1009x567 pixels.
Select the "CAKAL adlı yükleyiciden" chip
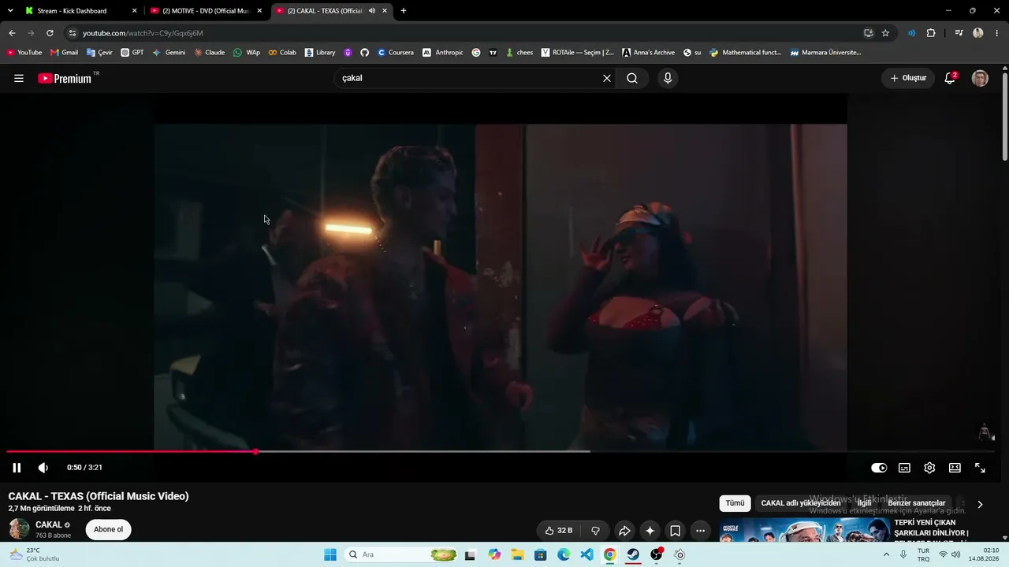point(801,503)
